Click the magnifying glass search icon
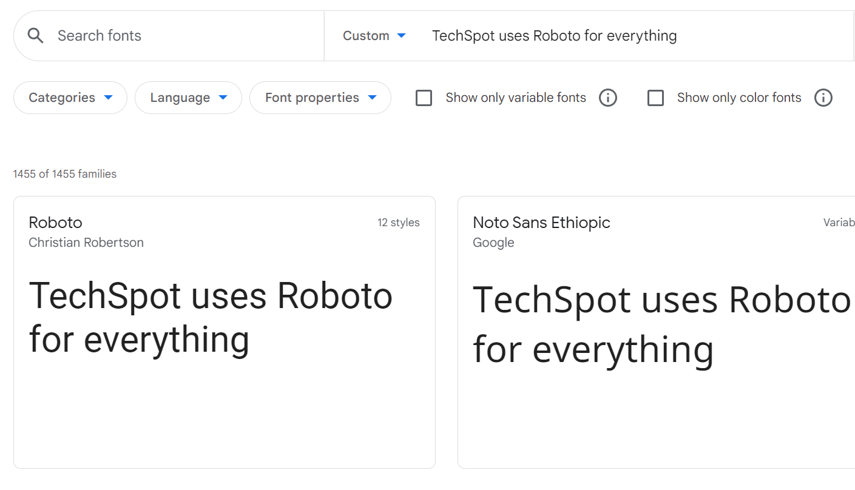Image resolution: width=855 pixels, height=490 pixels. (36, 36)
